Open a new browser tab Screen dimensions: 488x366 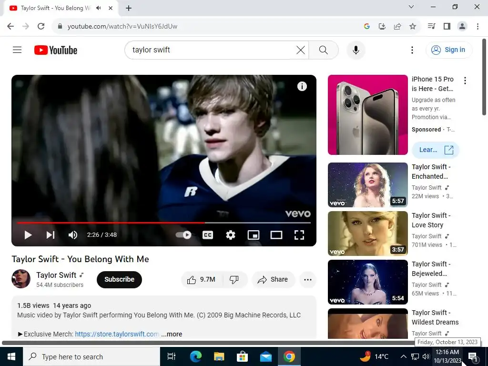129,8
